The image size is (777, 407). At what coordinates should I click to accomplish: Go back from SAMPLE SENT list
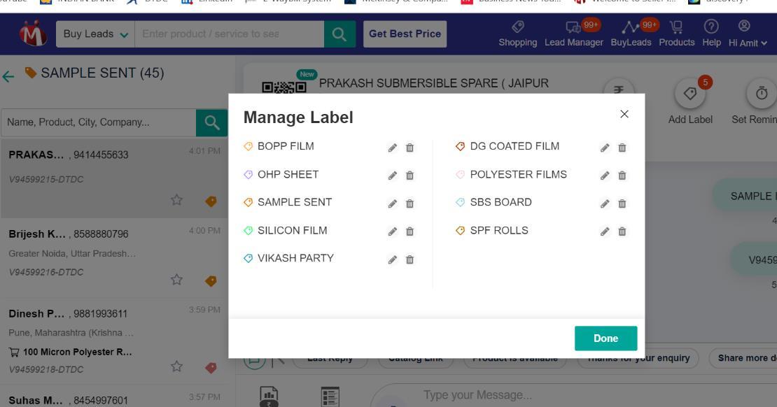point(8,74)
